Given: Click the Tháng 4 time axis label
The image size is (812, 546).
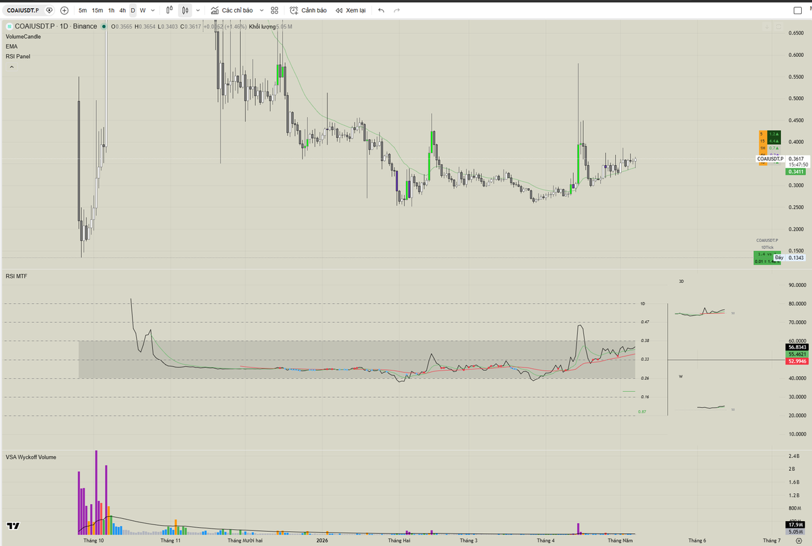Looking at the screenshot, I should 545,541.
